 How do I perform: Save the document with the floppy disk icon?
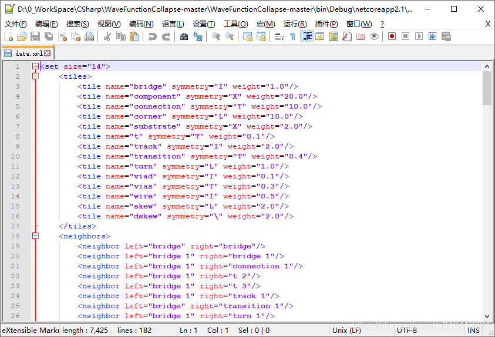[35, 36]
